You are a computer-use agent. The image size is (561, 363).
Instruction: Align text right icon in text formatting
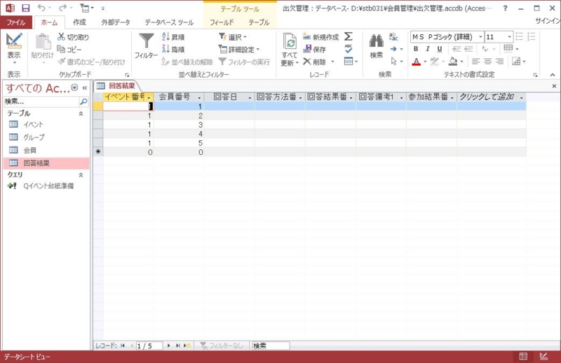pyautogui.click(x=500, y=62)
